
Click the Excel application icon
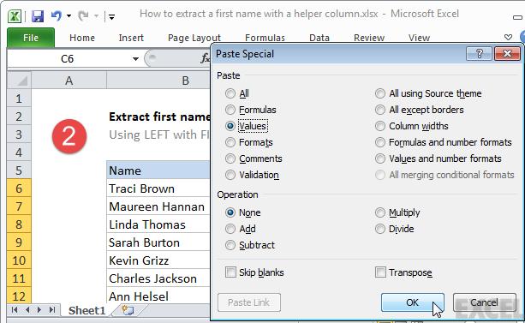point(15,16)
